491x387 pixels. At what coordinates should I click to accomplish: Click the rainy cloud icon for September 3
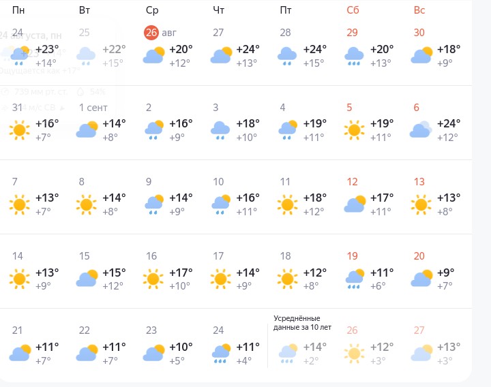[220, 130]
